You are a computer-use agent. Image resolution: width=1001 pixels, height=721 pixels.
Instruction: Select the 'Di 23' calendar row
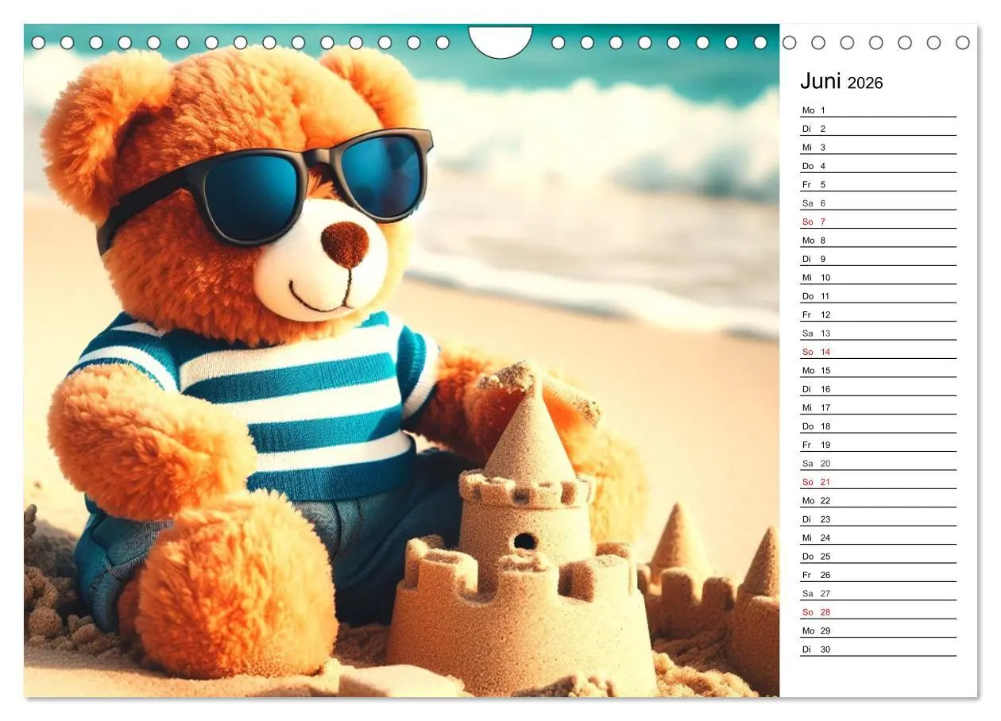tap(878, 519)
